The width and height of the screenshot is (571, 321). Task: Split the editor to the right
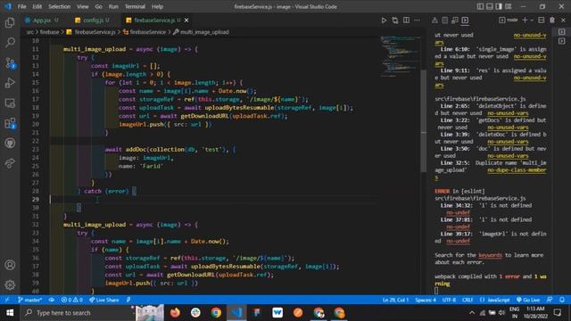(x=406, y=21)
